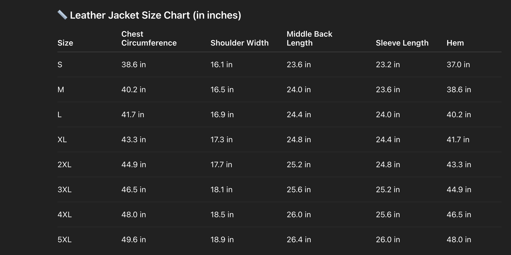Viewport: 511px width, 255px height.
Task: Click the Sleeve Length column header
Action: tap(402, 43)
